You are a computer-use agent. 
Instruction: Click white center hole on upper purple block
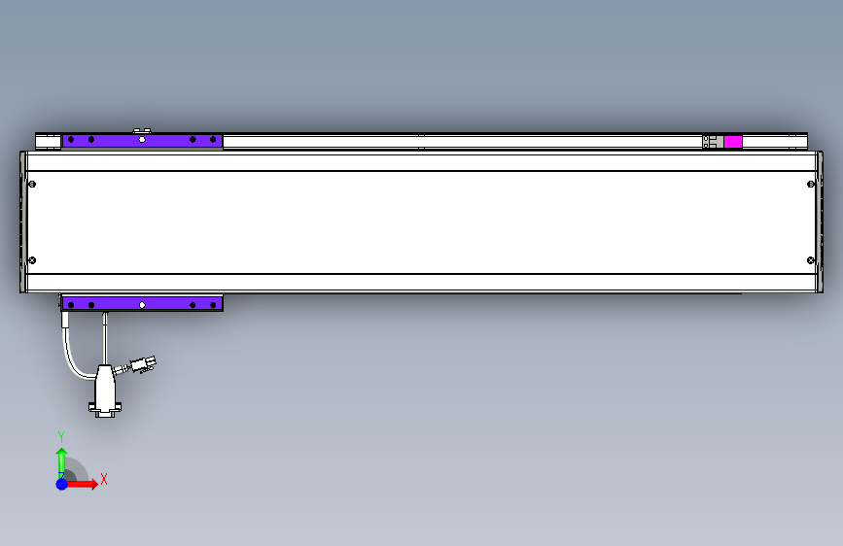tap(142, 140)
